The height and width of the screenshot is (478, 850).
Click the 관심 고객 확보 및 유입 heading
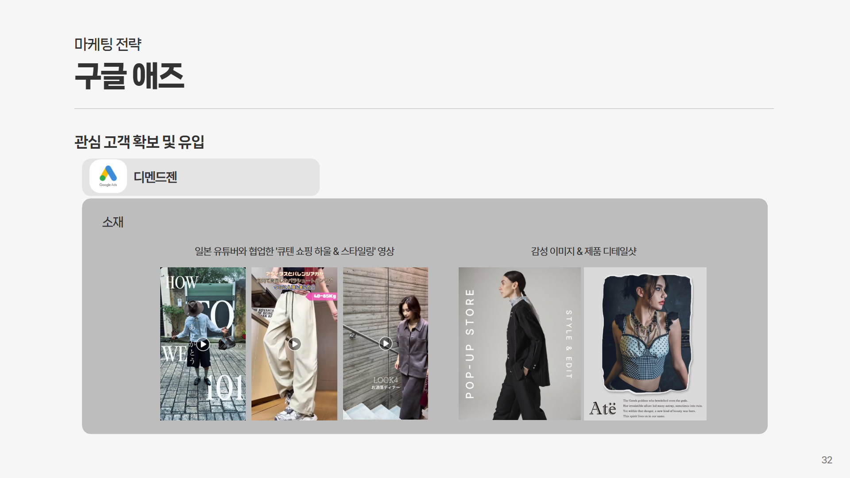click(139, 142)
